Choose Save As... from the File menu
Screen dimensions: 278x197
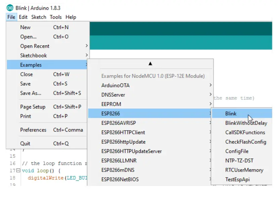(47, 93)
